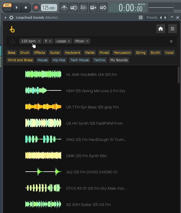This screenshot has height=213, width=181.
Task: Open the Loopcloud hamburger menu
Action: (x=172, y=29)
